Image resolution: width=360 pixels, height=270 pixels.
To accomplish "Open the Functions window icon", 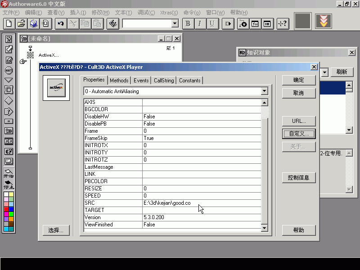I will click(x=255, y=24).
